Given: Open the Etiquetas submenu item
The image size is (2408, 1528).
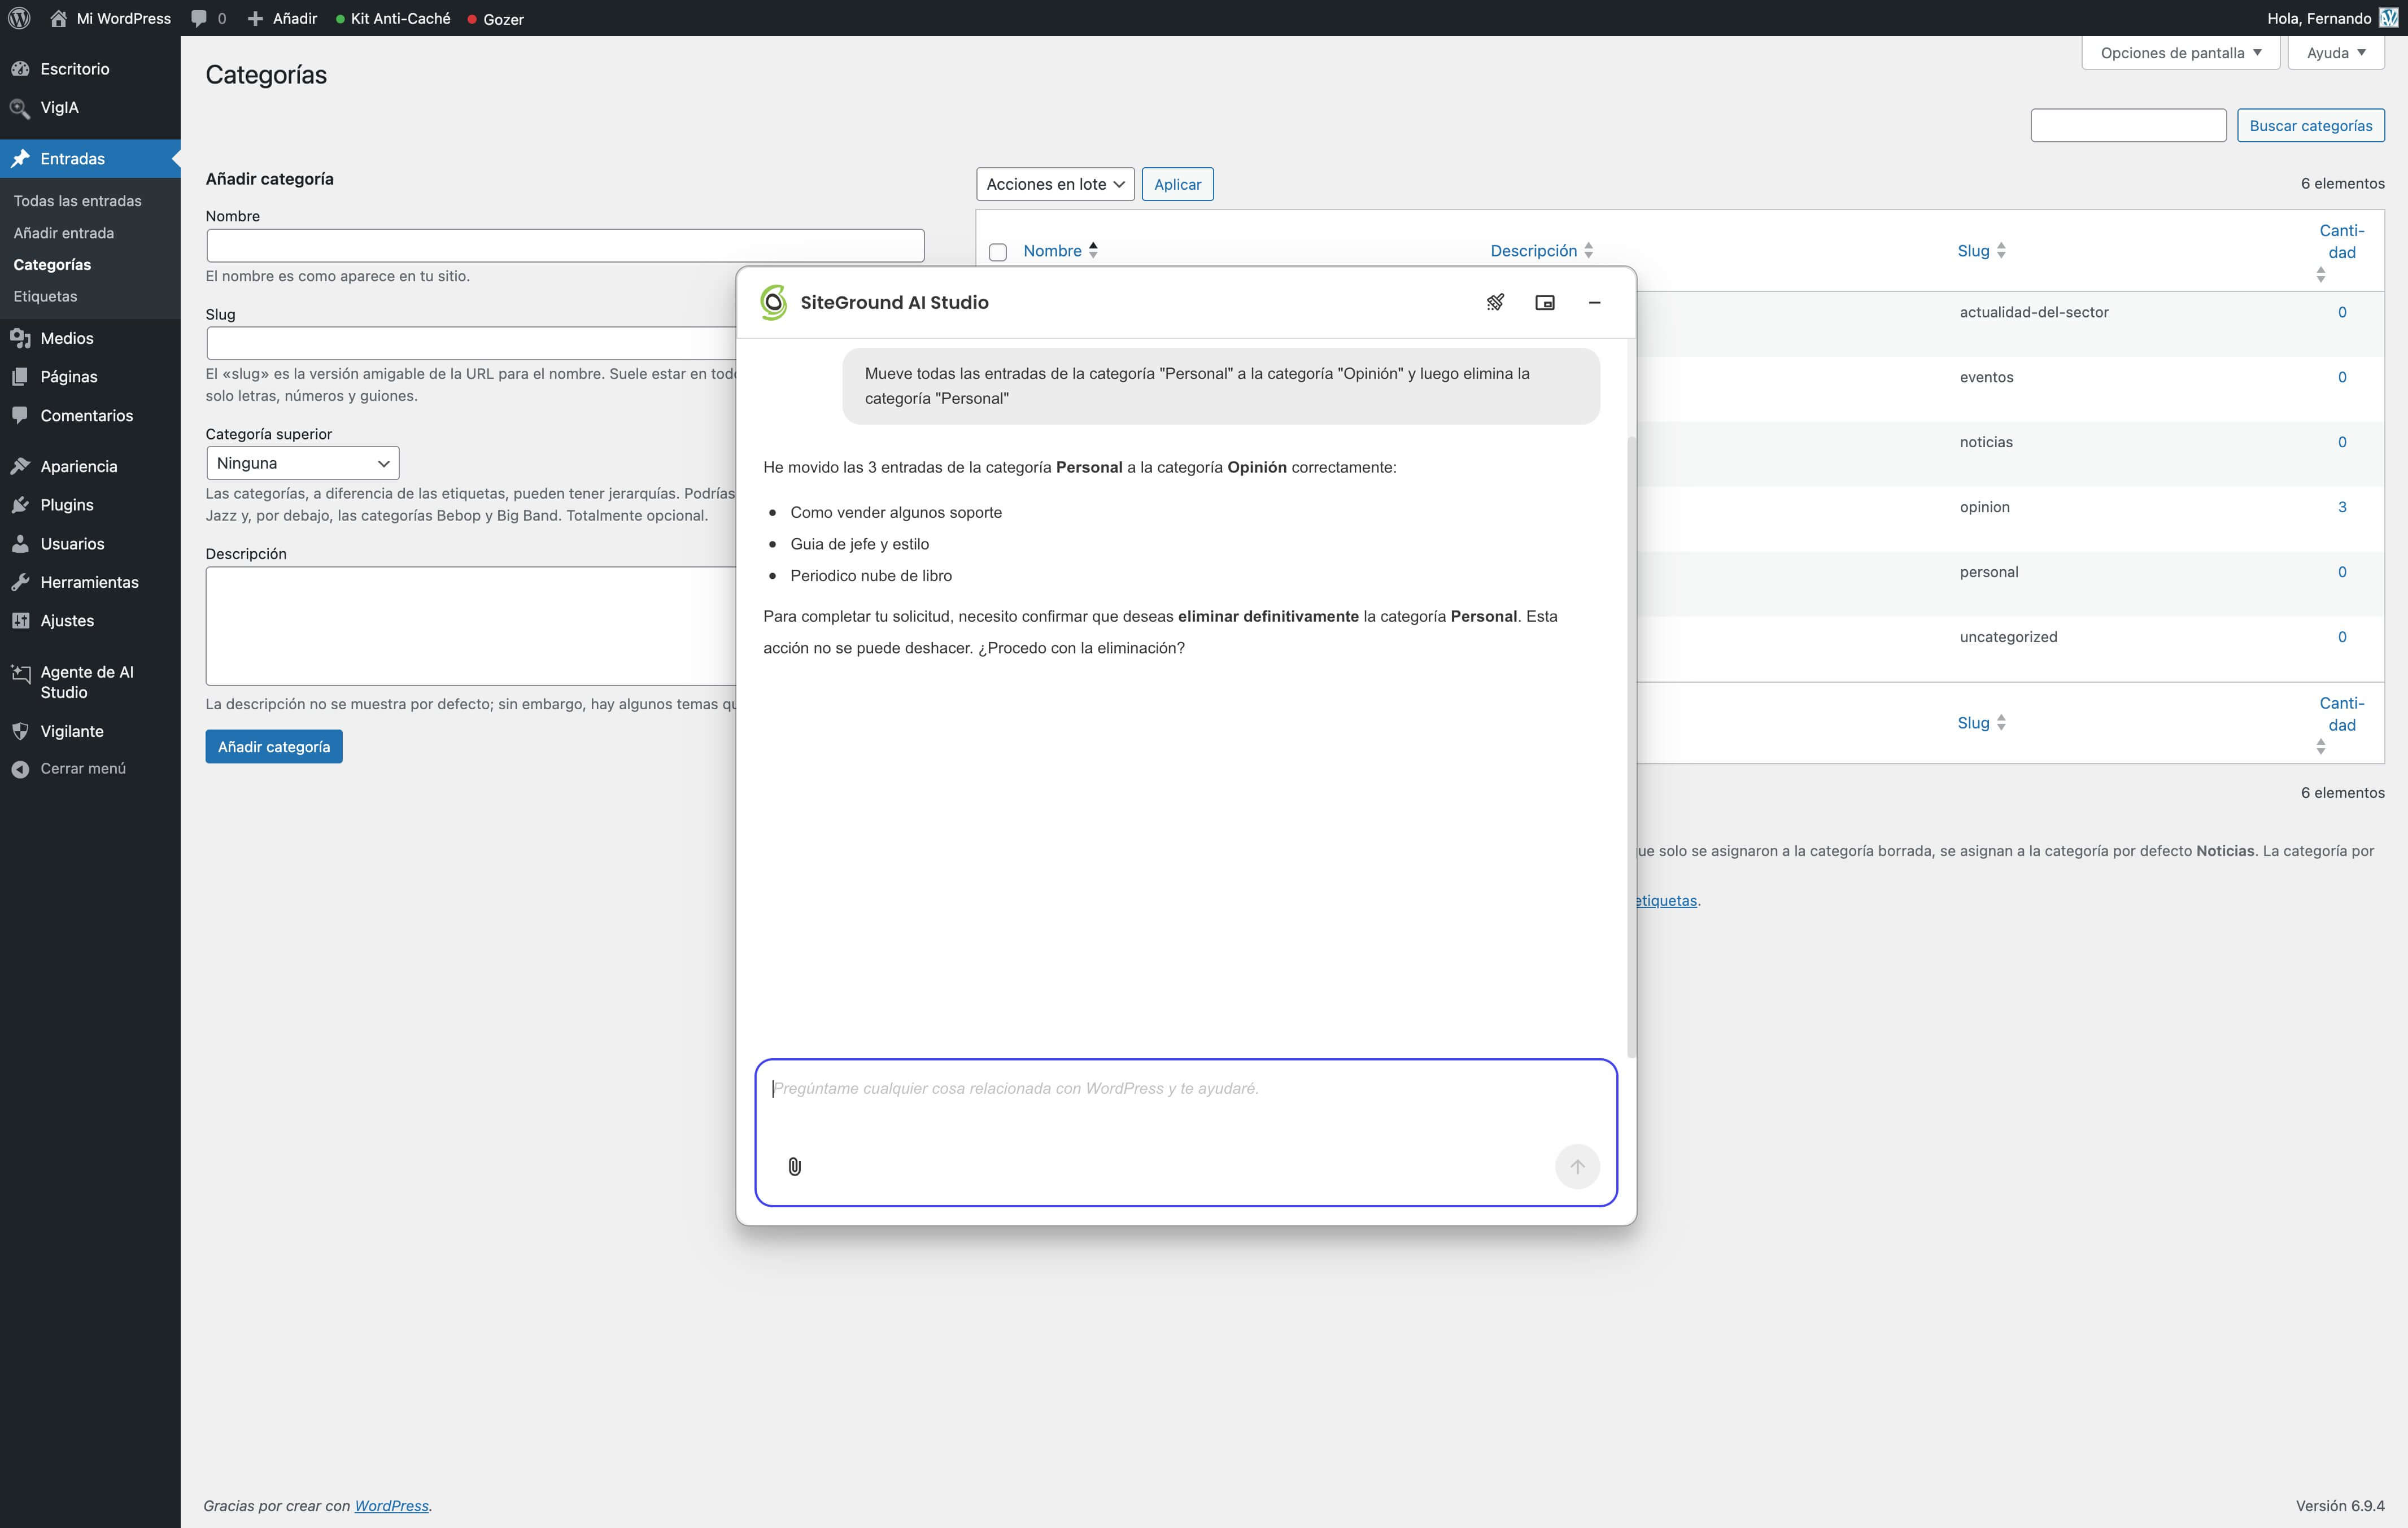Looking at the screenshot, I should click(x=45, y=296).
